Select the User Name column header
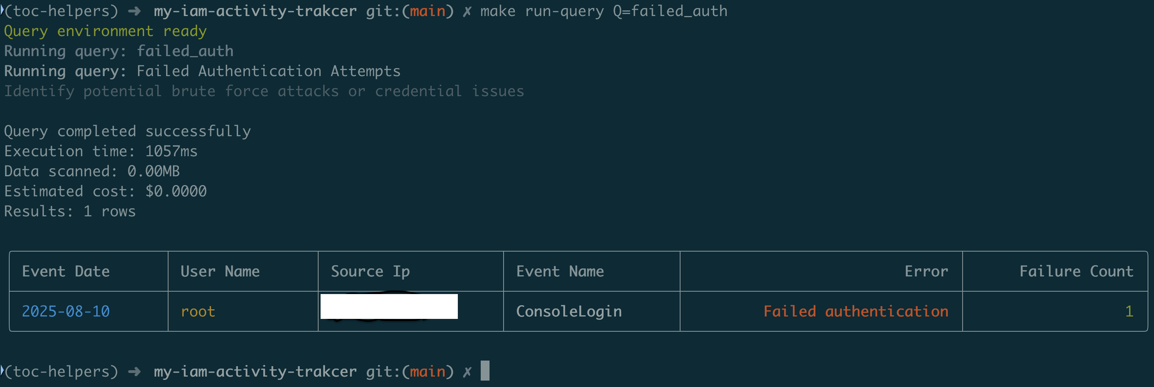 [x=220, y=271]
